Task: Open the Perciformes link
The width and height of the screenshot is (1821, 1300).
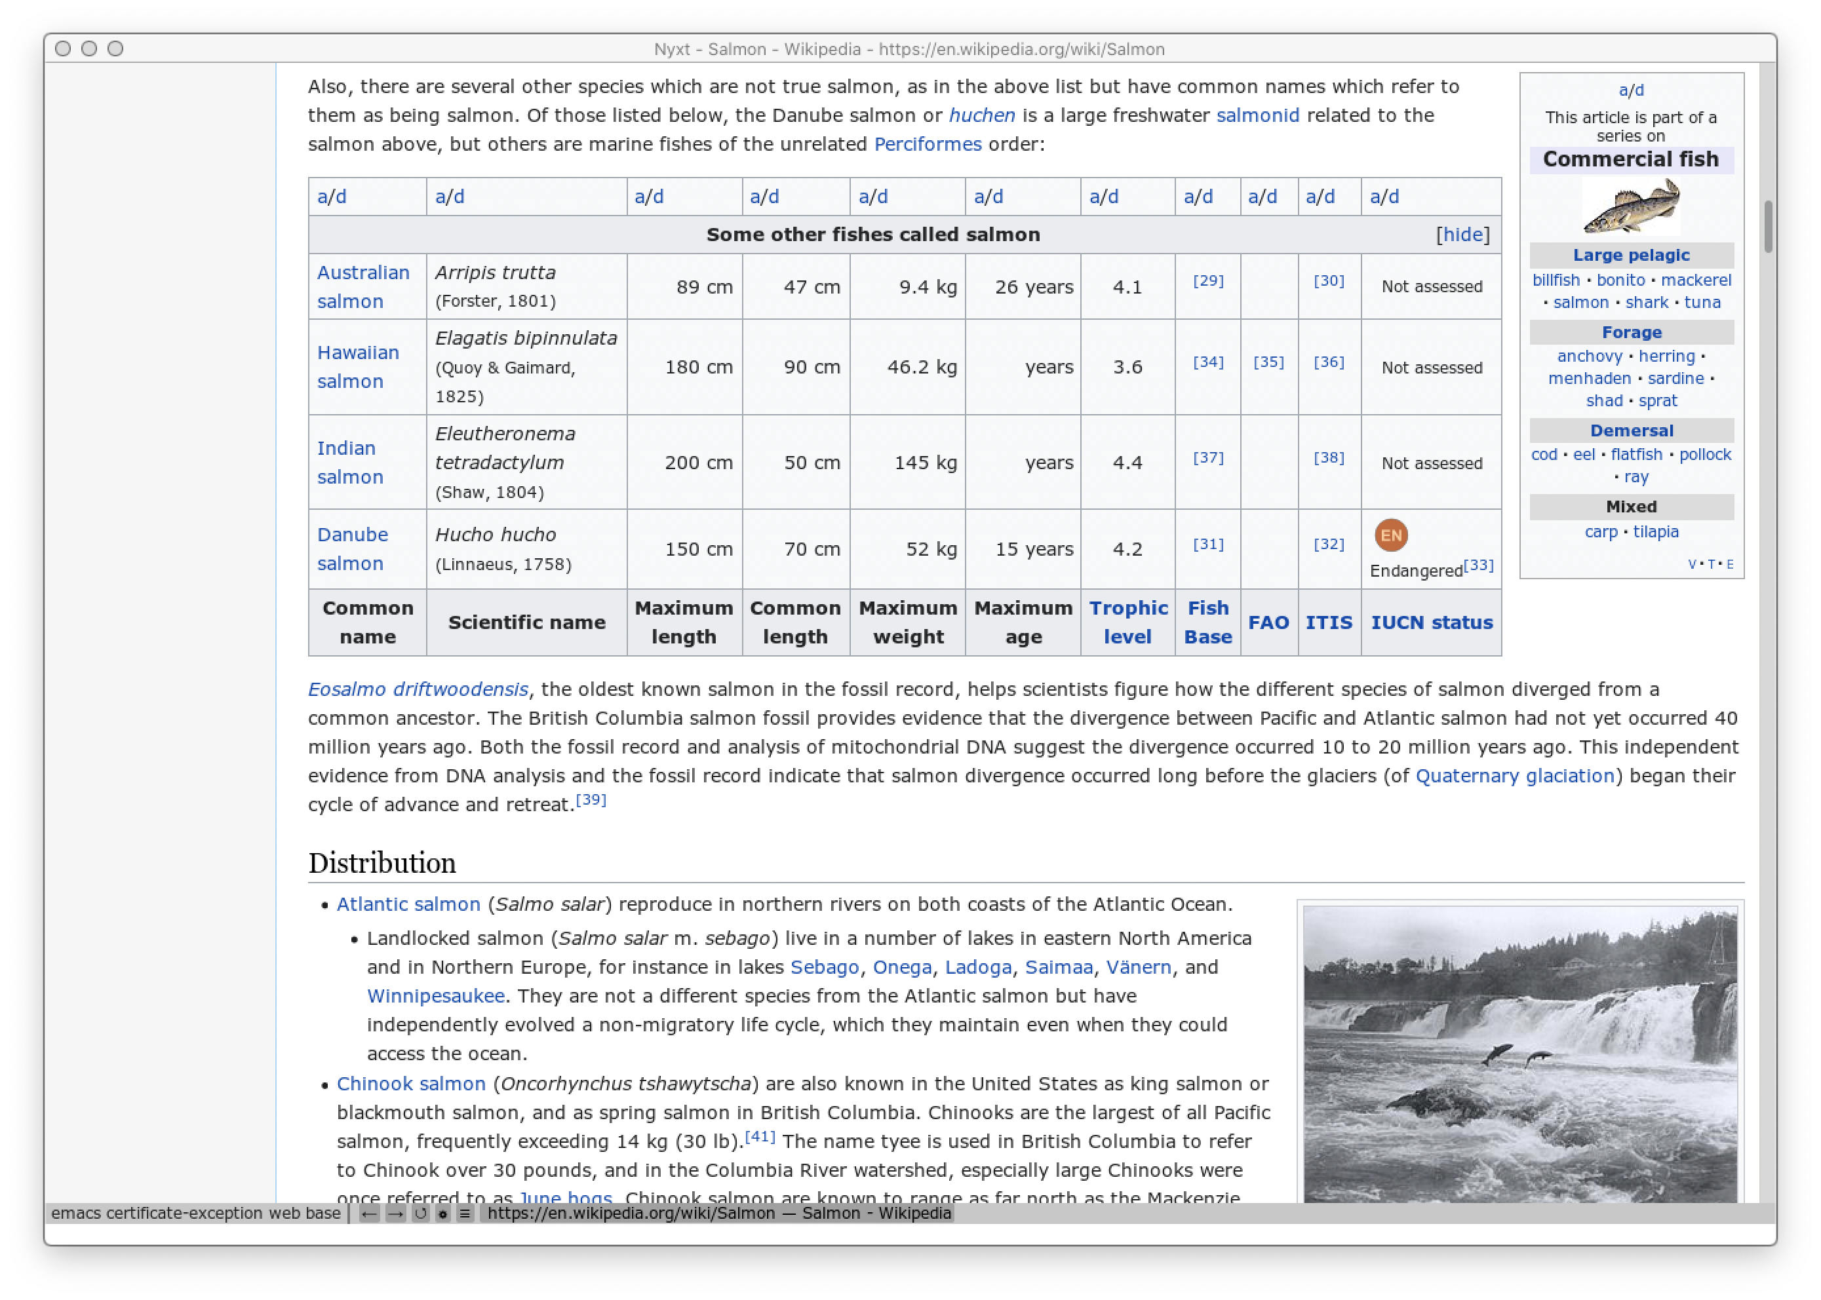Action: pos(928,144)
